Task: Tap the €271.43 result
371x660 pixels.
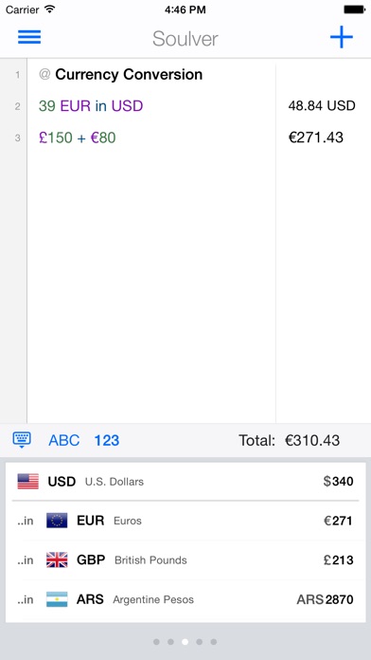Action: point(316,137)
